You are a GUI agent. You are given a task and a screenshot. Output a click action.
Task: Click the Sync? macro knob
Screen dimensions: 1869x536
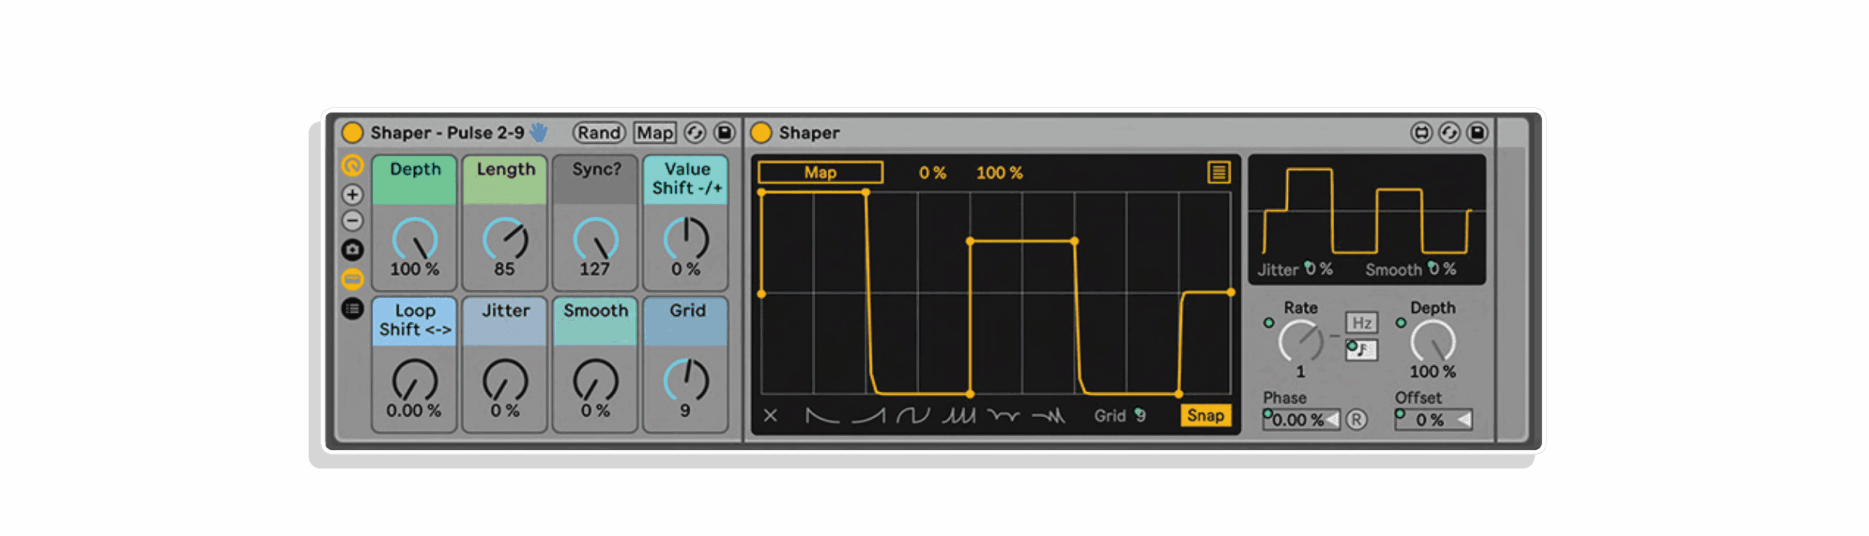pyautogui.click(x=595, y=238)
